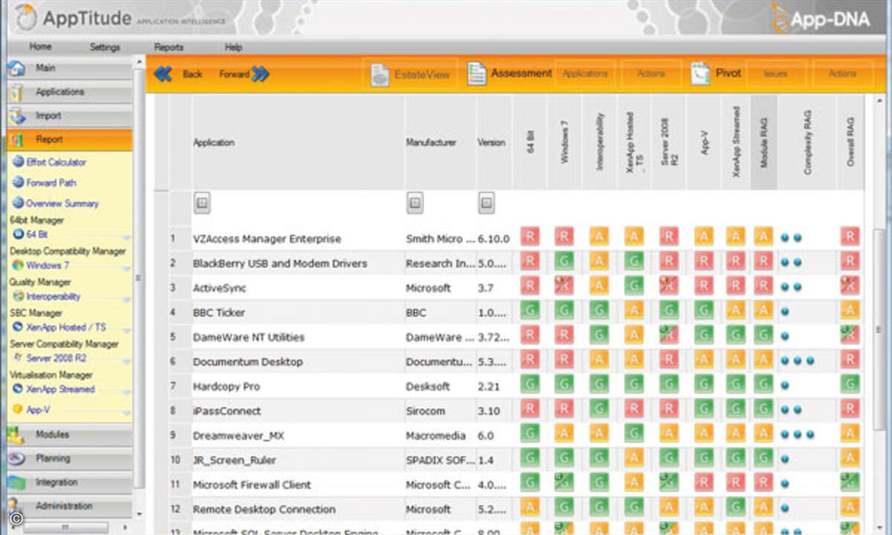Open the Settings menu
Screen dimensions: 892x535
click(x=105, y=47)
